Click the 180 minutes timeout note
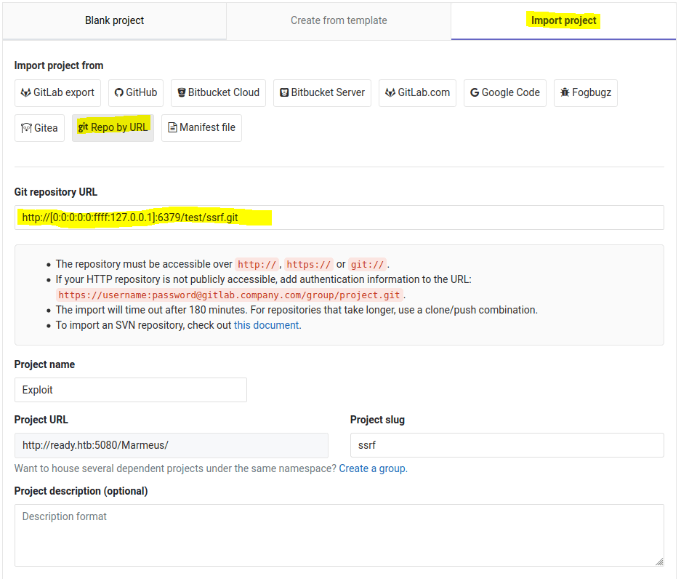Image resolution: width=689 pixels, height=579 pixels. point(297,310)
